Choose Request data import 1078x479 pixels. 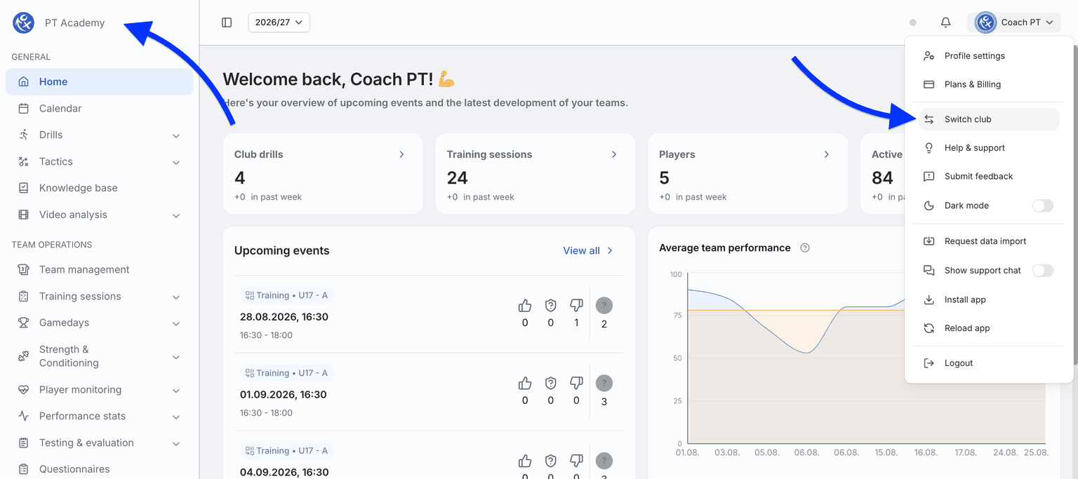click(x=989, y=241)
